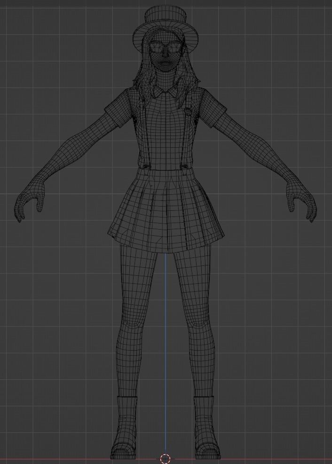Click the 3D cursor at the world origin
Image resolution: width=332 pixels, height=464 pixels.
pos(165,459)
